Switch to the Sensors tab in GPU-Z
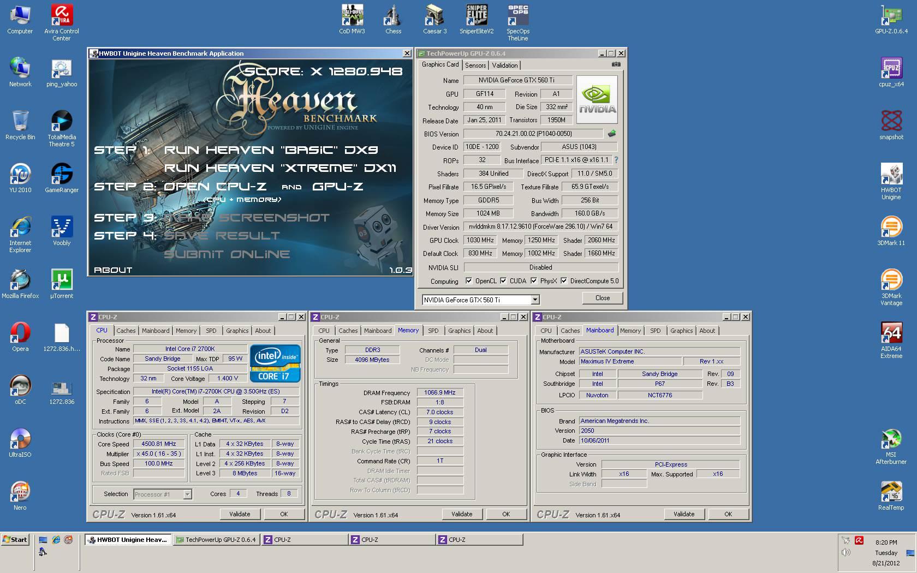 point(475,65)
